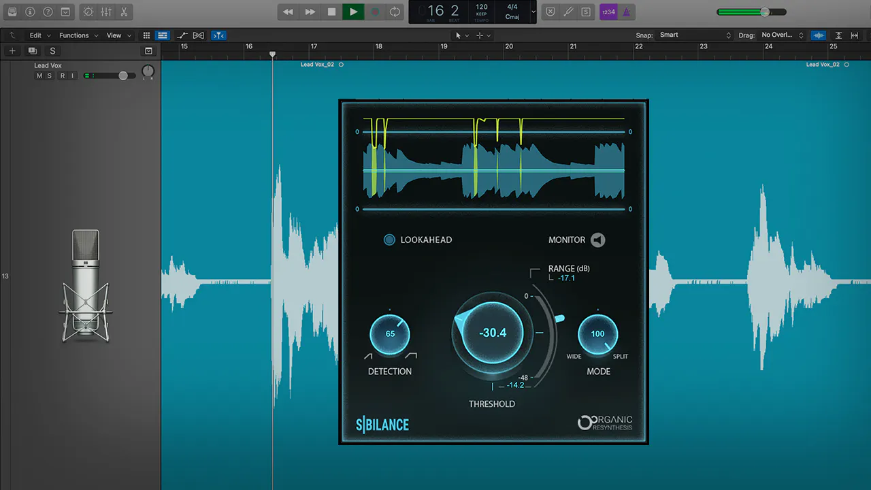The width and height of the screenshot is (871, 490).
Task: Click the Duplicate Track icon
Action: (x=32, y=51)
